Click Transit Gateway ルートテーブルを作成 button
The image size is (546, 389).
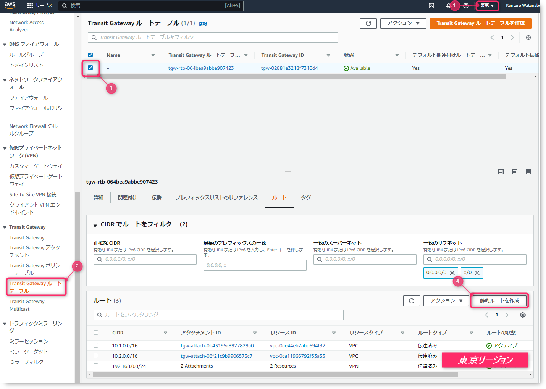(x=481, y=23)
